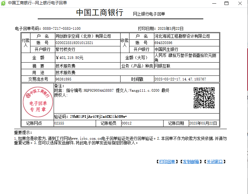Open the 发到邮箱 link
The width and height of the screenshot is (248, 194).
[x=191, y=162]
